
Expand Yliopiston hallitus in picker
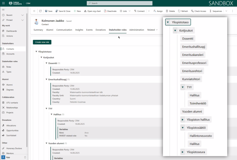183,120
